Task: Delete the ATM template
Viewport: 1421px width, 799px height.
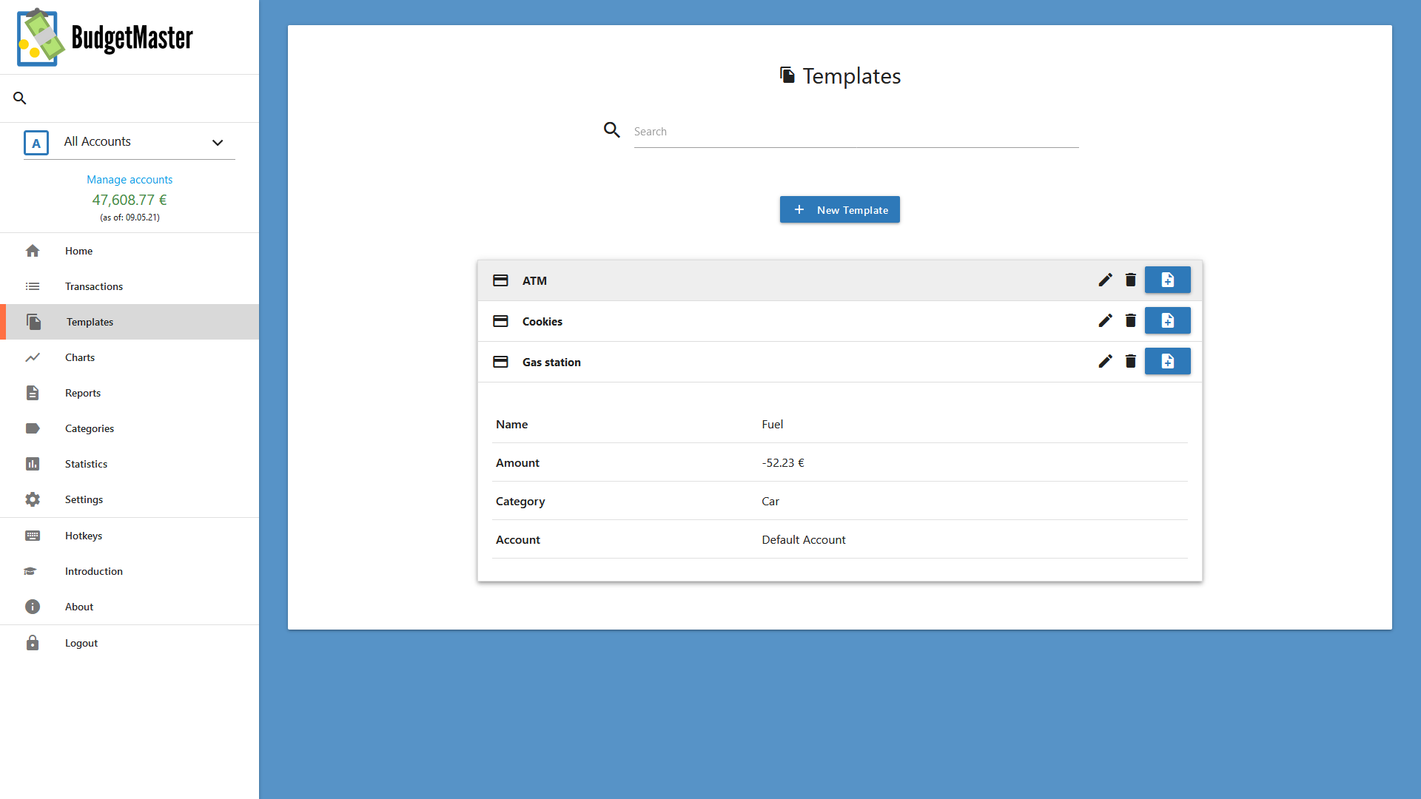Action: pos(1130,280)
